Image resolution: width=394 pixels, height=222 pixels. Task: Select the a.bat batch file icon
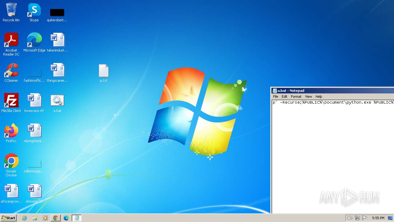[57, 103]
